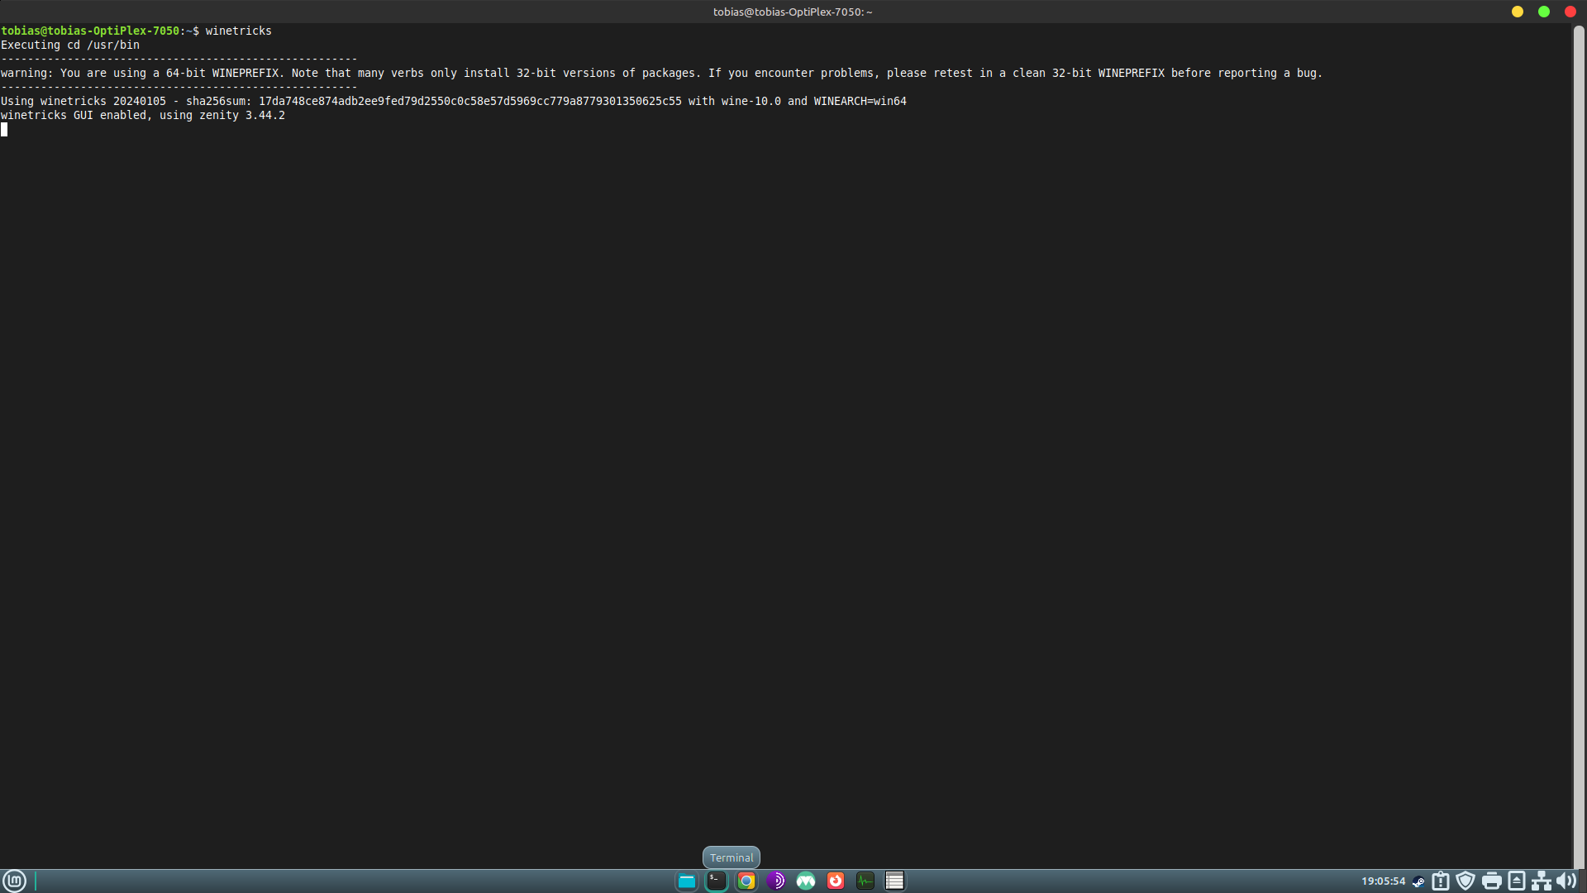Viewport: 1587px width, 893px height.
Task: Select the Terminal entry in the window list
Action: [x=730, y=857]
